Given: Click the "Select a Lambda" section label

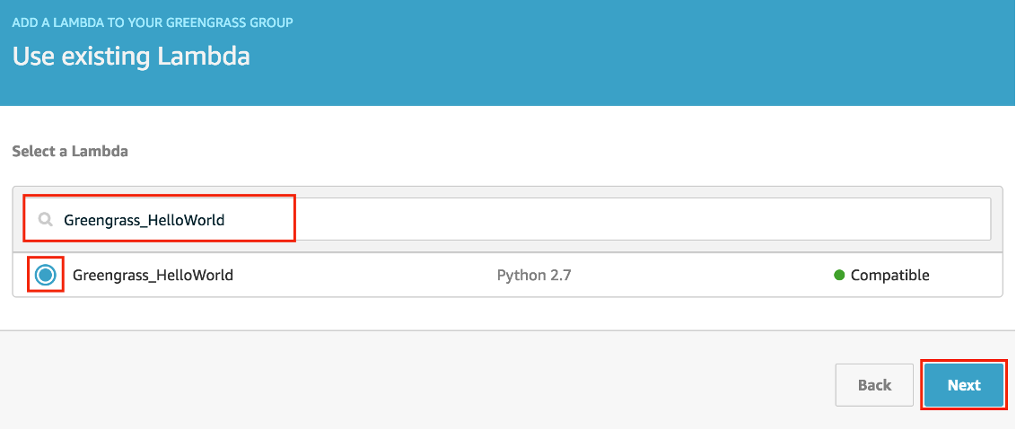Looking at the screenshot, I should [x=70, y=152].
